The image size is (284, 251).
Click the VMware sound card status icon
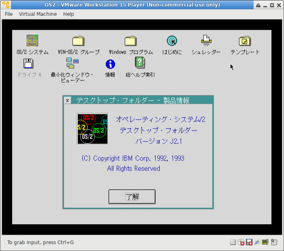265,242
